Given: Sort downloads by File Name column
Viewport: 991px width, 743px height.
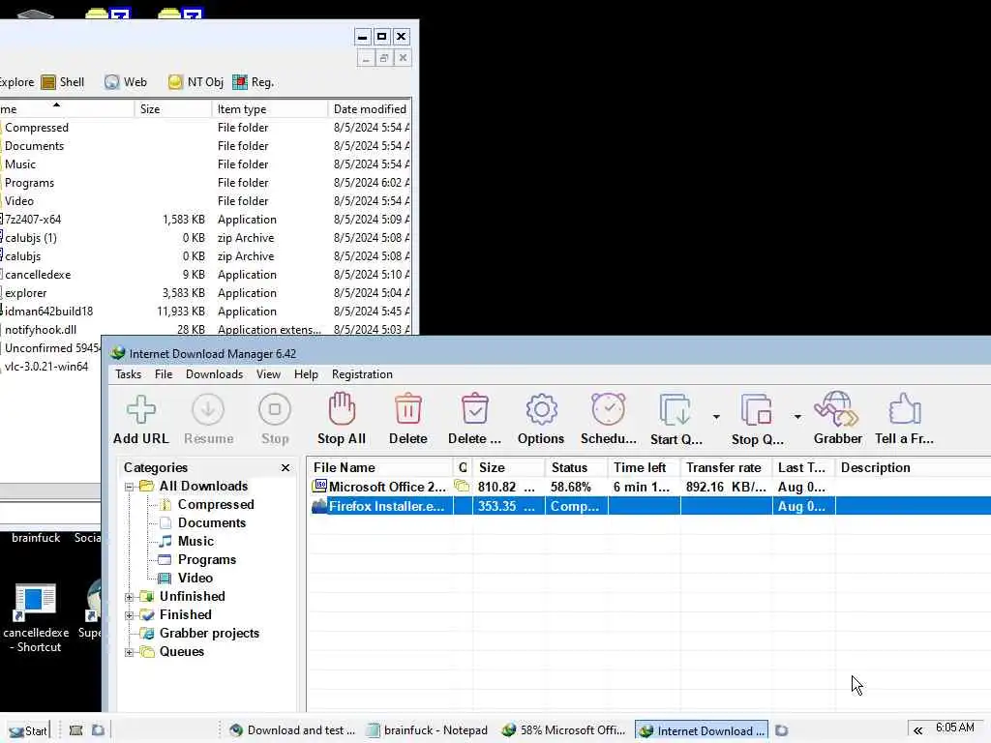Looking at the screenshot, I should tap(380, 467).
